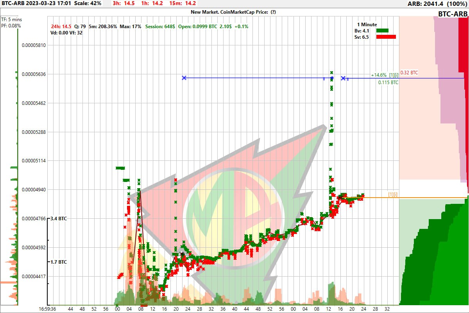
Task: Click the Vd: 0.00 Vf: 32 line
Action: 66,33
